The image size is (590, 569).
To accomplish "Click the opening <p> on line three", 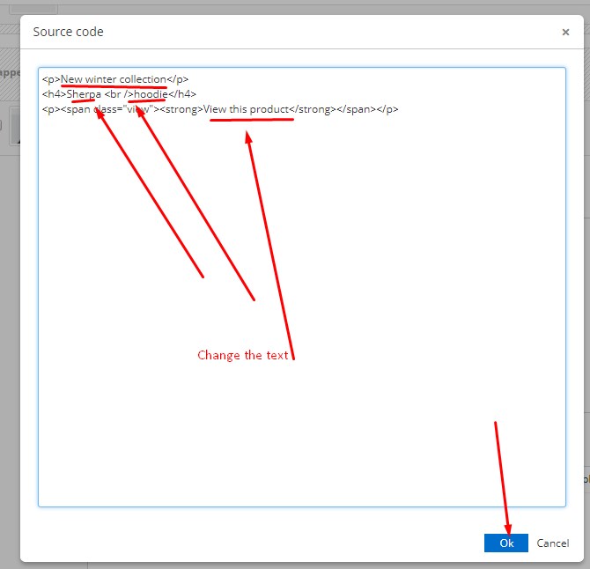I will pos(51,109).
